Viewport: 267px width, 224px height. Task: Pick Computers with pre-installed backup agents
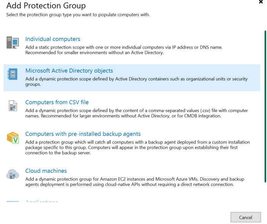tap(83, 134)
